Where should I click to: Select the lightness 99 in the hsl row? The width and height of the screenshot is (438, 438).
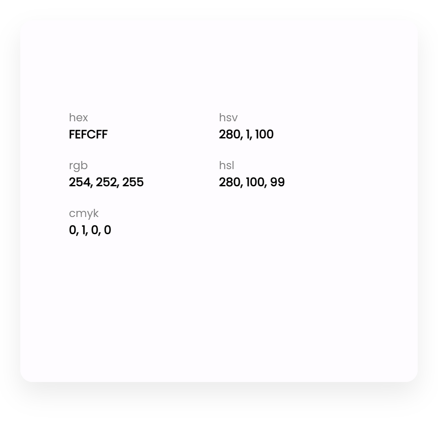coord(277,182)
